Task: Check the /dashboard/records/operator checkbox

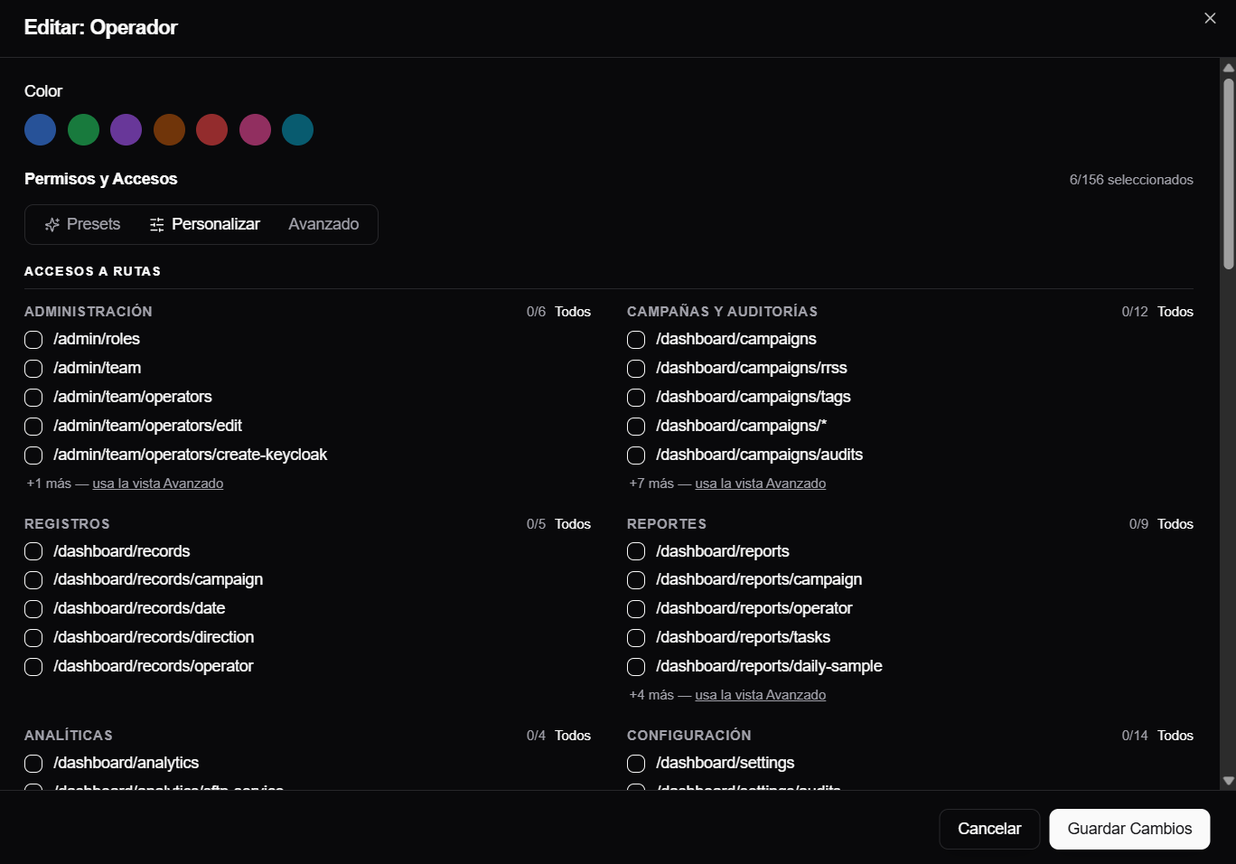Action: coord(33,667)
